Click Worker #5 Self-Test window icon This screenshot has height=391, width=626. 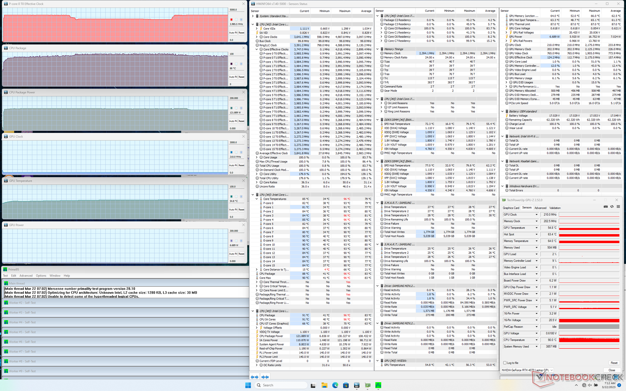[6, 332]
